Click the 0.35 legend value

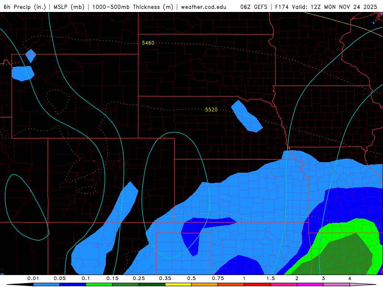click(x=165, y=278)
